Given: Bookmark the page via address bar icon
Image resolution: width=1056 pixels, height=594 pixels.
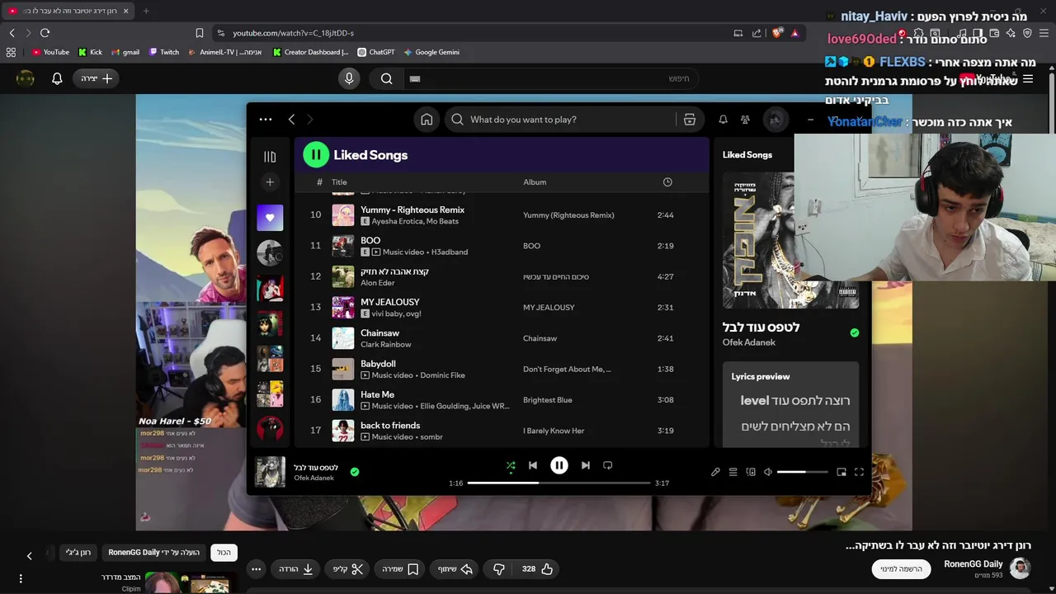Looking at the screenshot, I should pyautogui.click(x=200, y=33).
